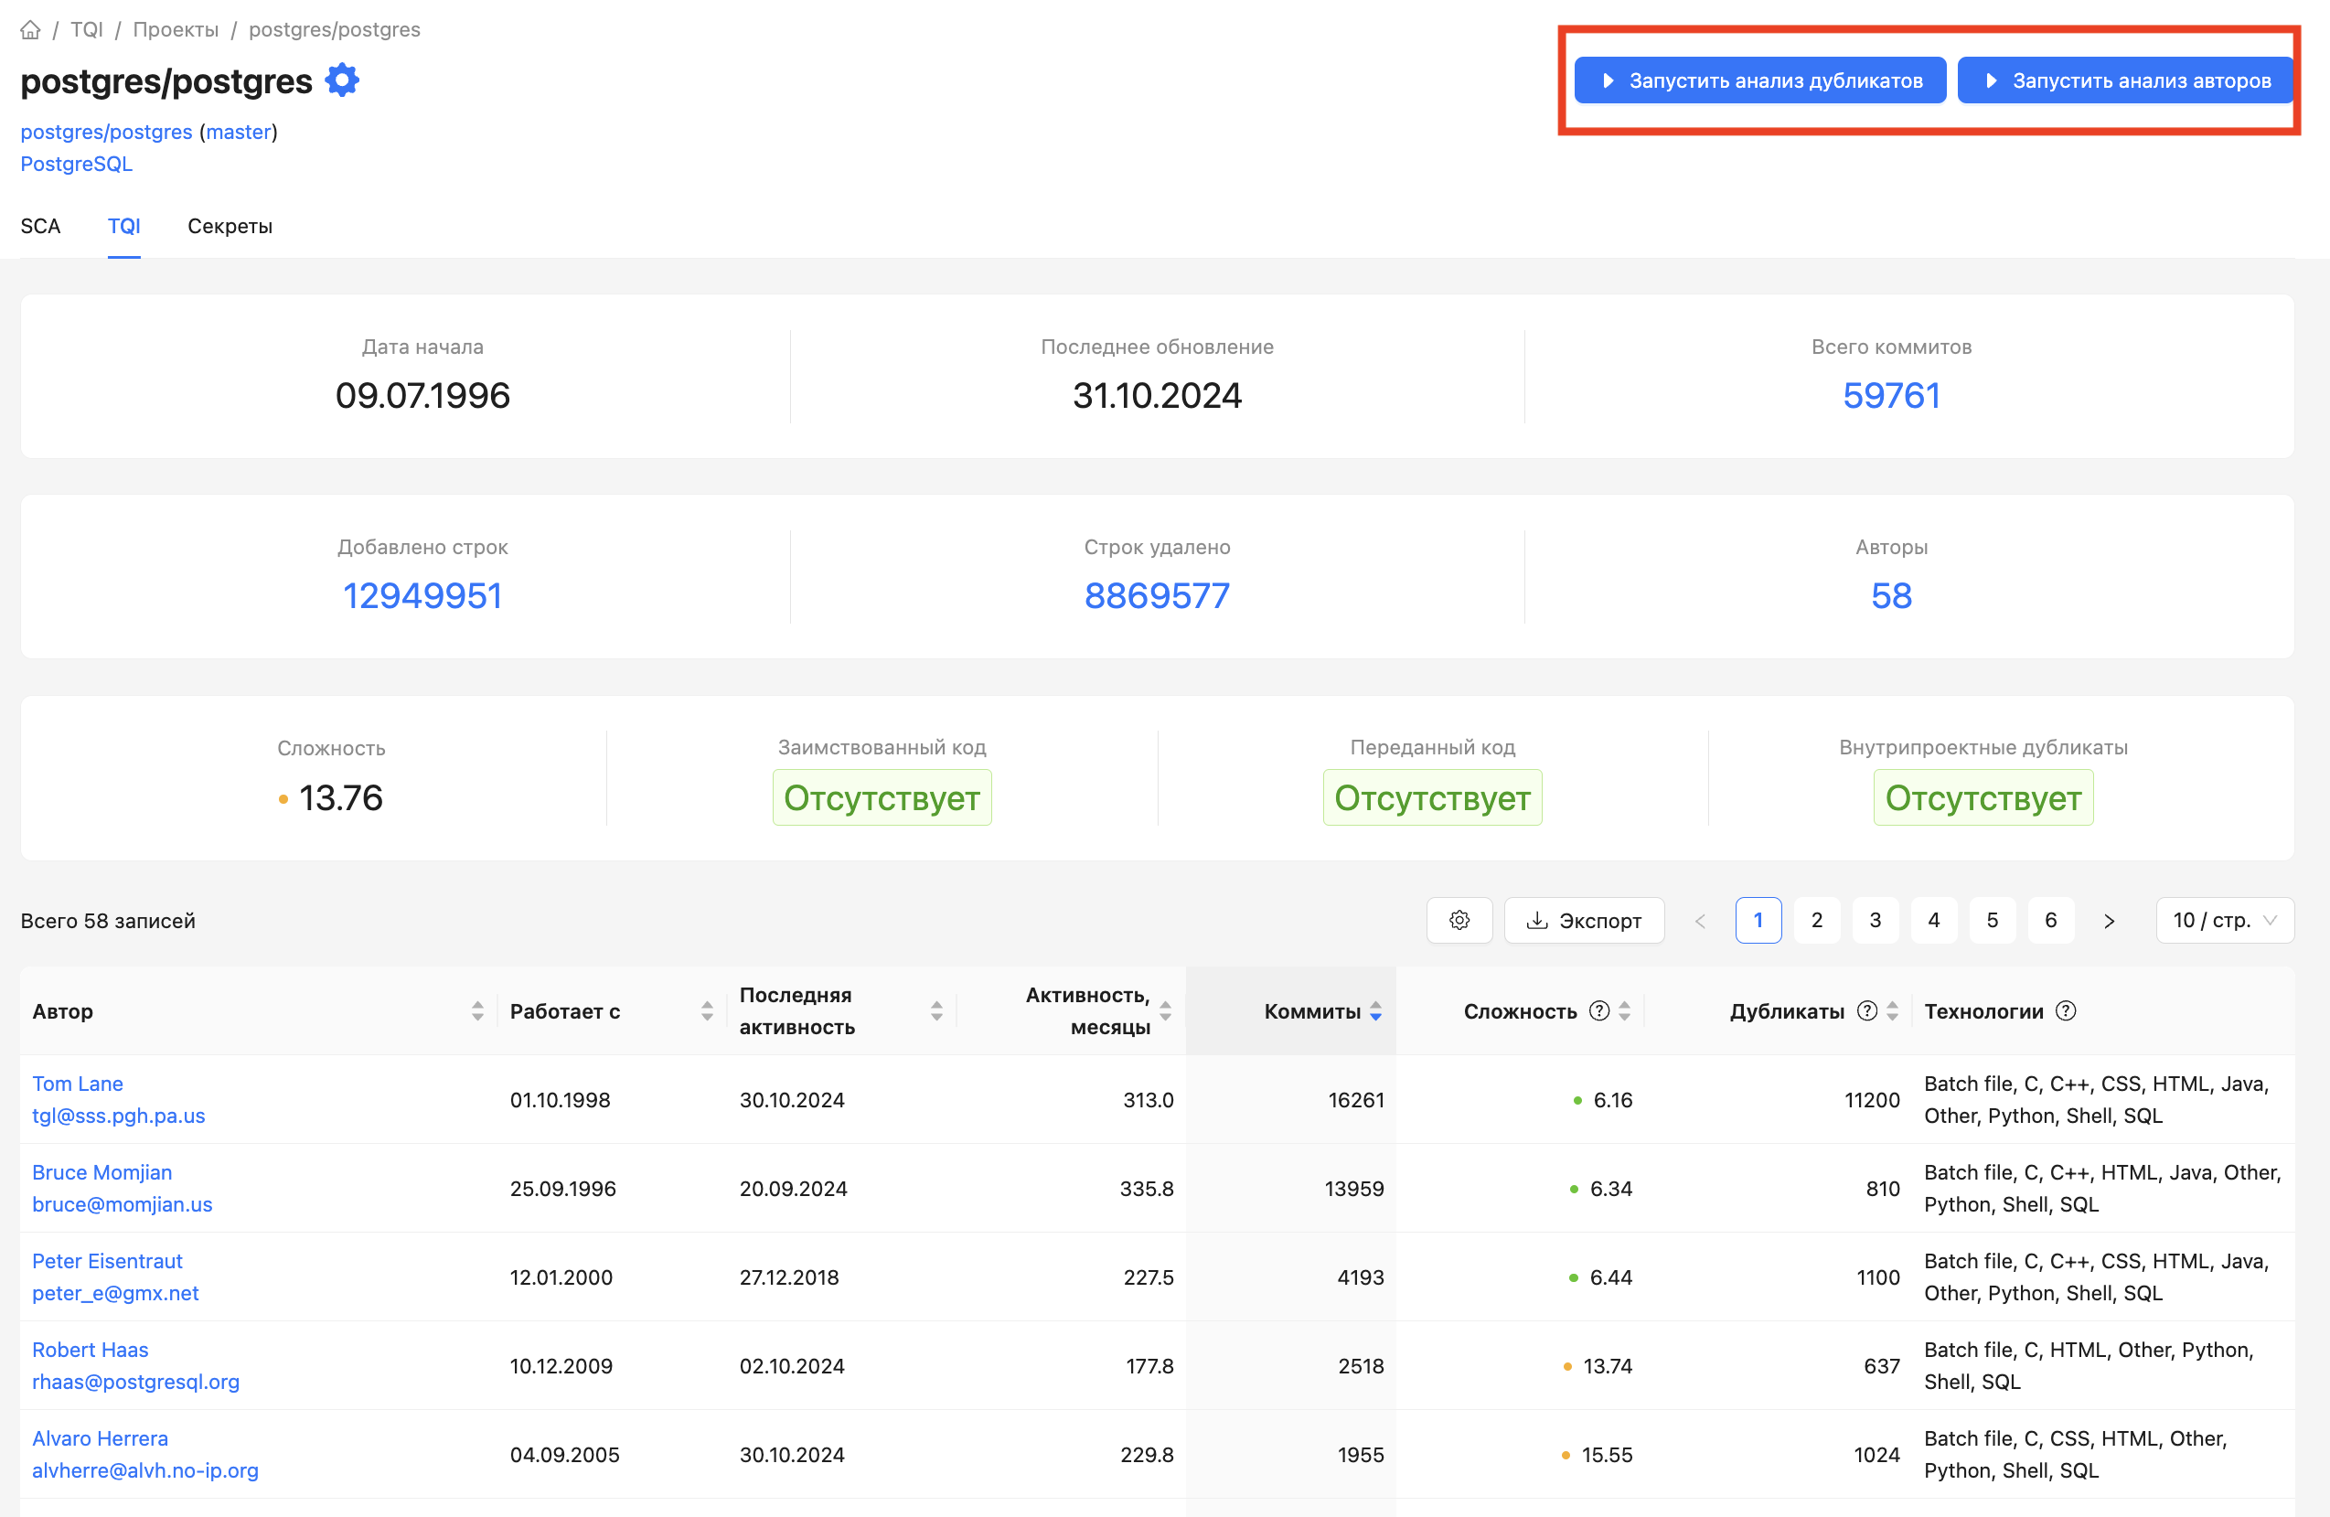Screen dimensions: 2330x1517
Task: Click project complexity value 13.76
Action: tap(341, 797)
